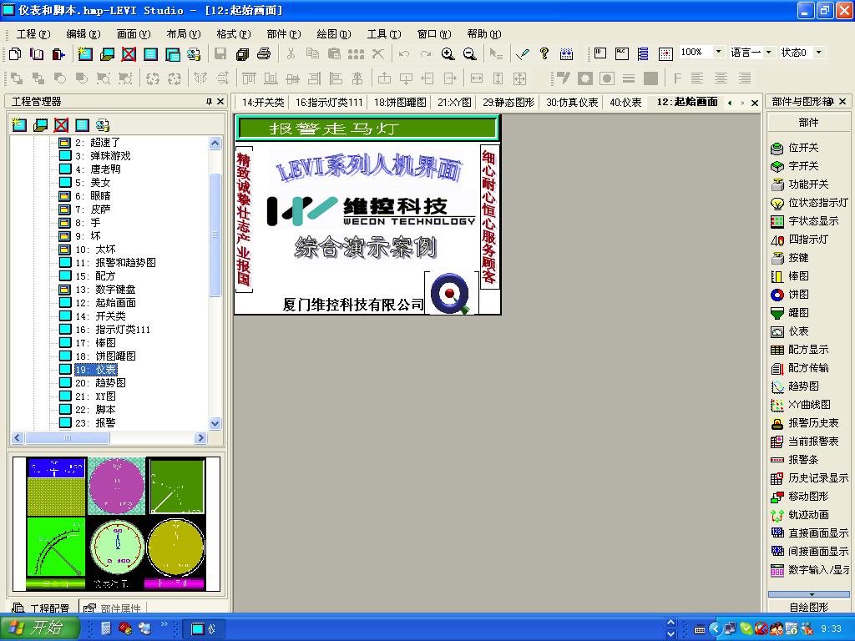
Task: Select the 按键 key component
Action: click(790, 258)
